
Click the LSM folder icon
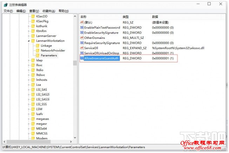pyautogui.click(x=33, y=109)
